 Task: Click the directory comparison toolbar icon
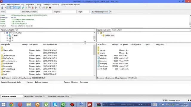pyautogui.click(x=44, y=8)
